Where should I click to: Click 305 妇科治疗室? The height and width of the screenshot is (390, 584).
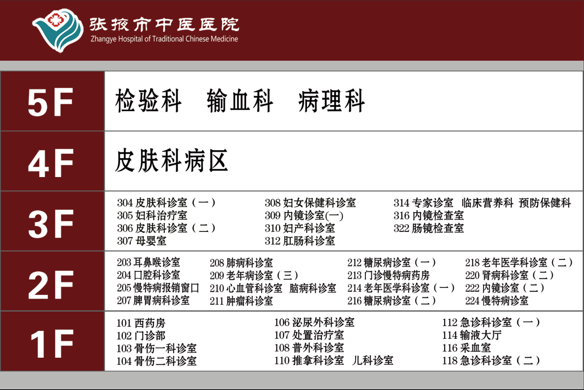pos(152,215)
